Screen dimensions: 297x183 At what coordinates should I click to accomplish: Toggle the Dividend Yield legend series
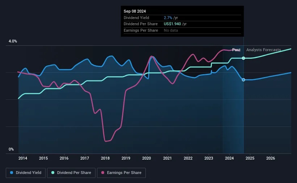tap(26, 173)
